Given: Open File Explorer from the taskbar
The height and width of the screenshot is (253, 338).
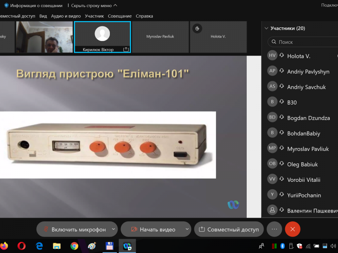Looking at the screenshot, I should tap(57, 245).
